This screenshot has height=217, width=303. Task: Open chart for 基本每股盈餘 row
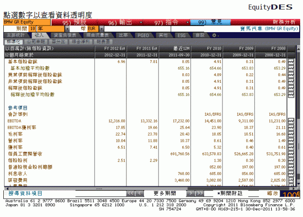(291, 62)
